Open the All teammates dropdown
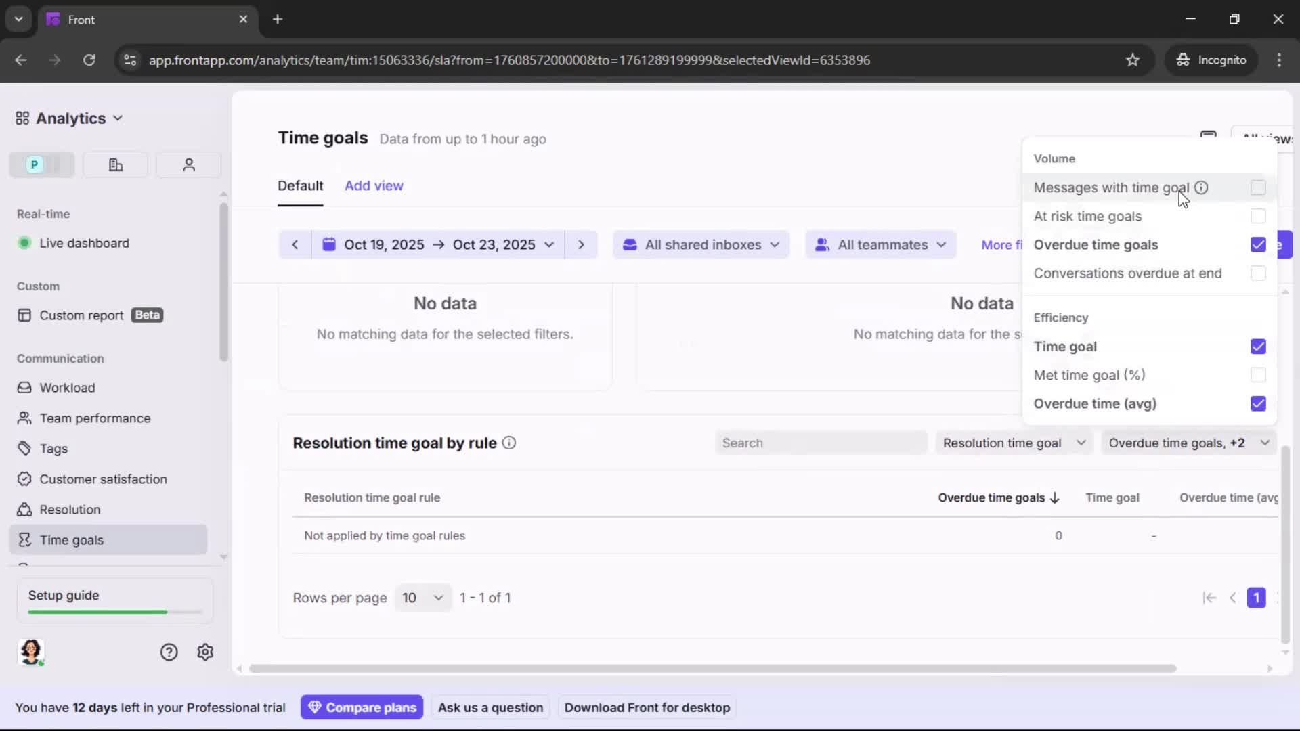Viewport: 1300px width, 731px height. [880, 244]
